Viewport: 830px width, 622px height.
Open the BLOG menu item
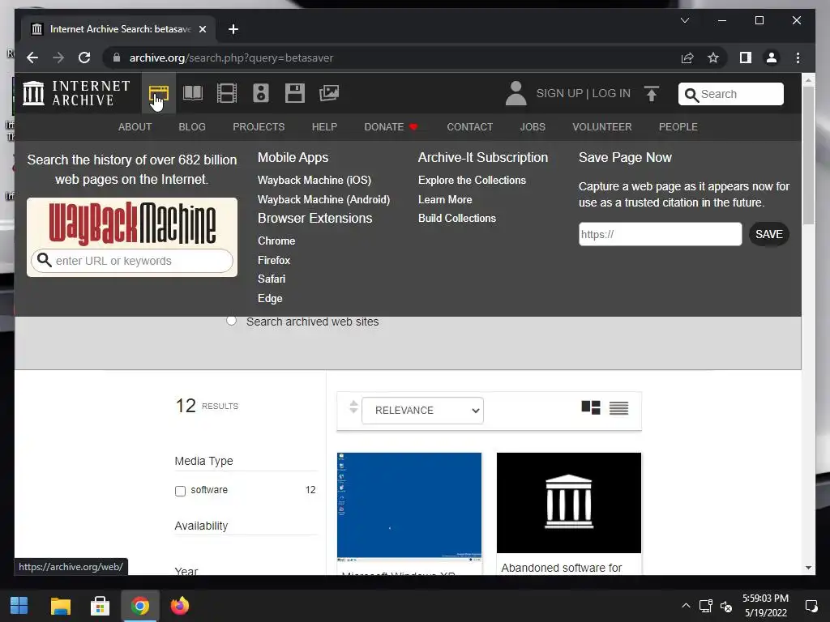[x=191, y=127]
